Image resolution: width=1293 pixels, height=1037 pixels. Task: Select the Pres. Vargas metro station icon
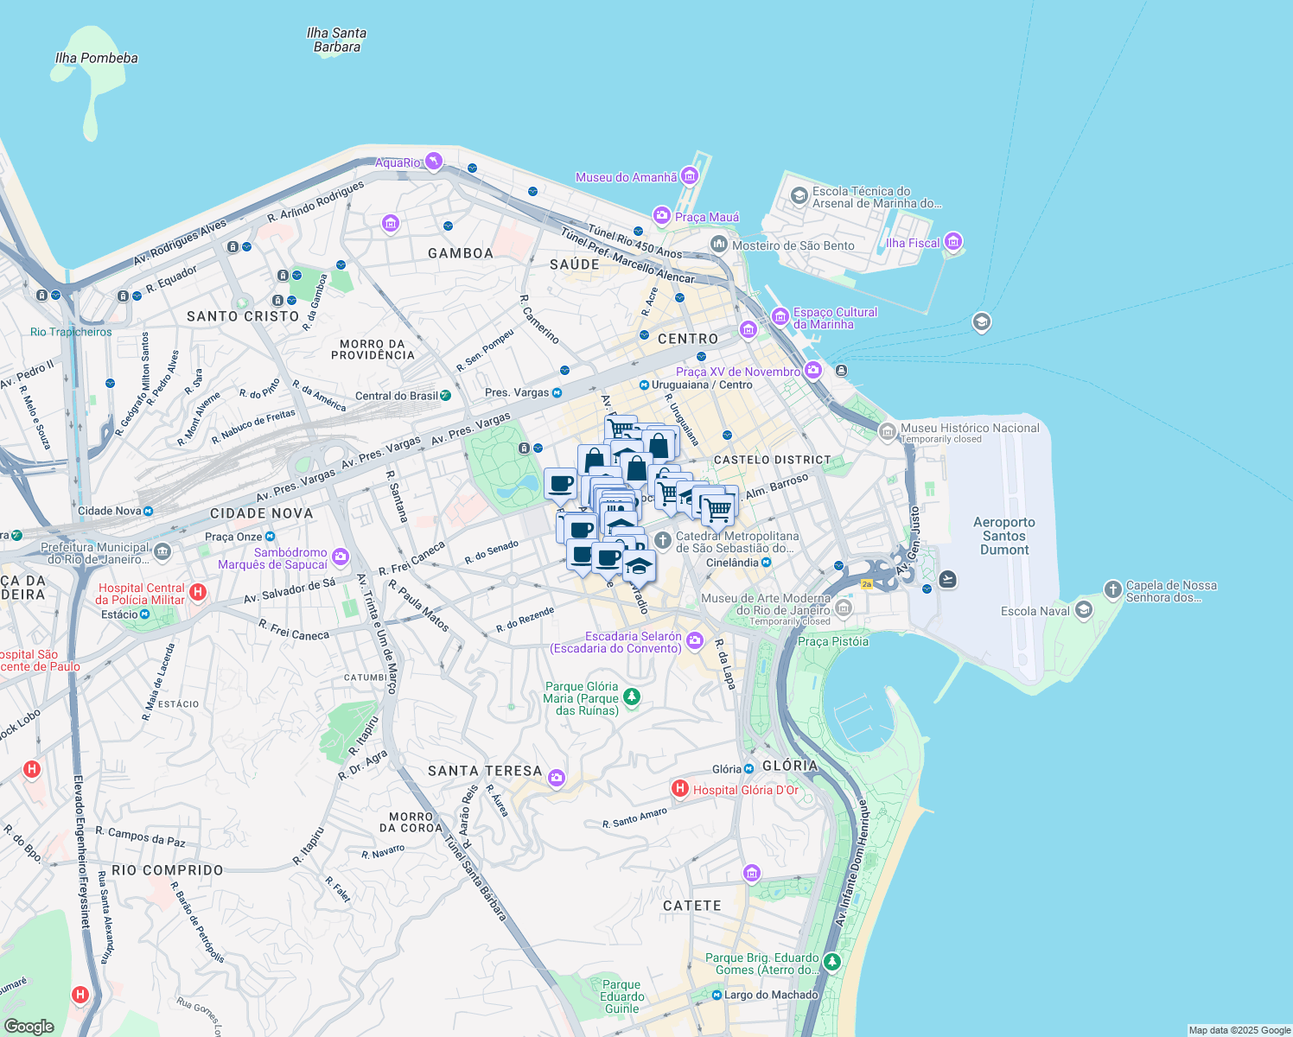click(557, 393)
